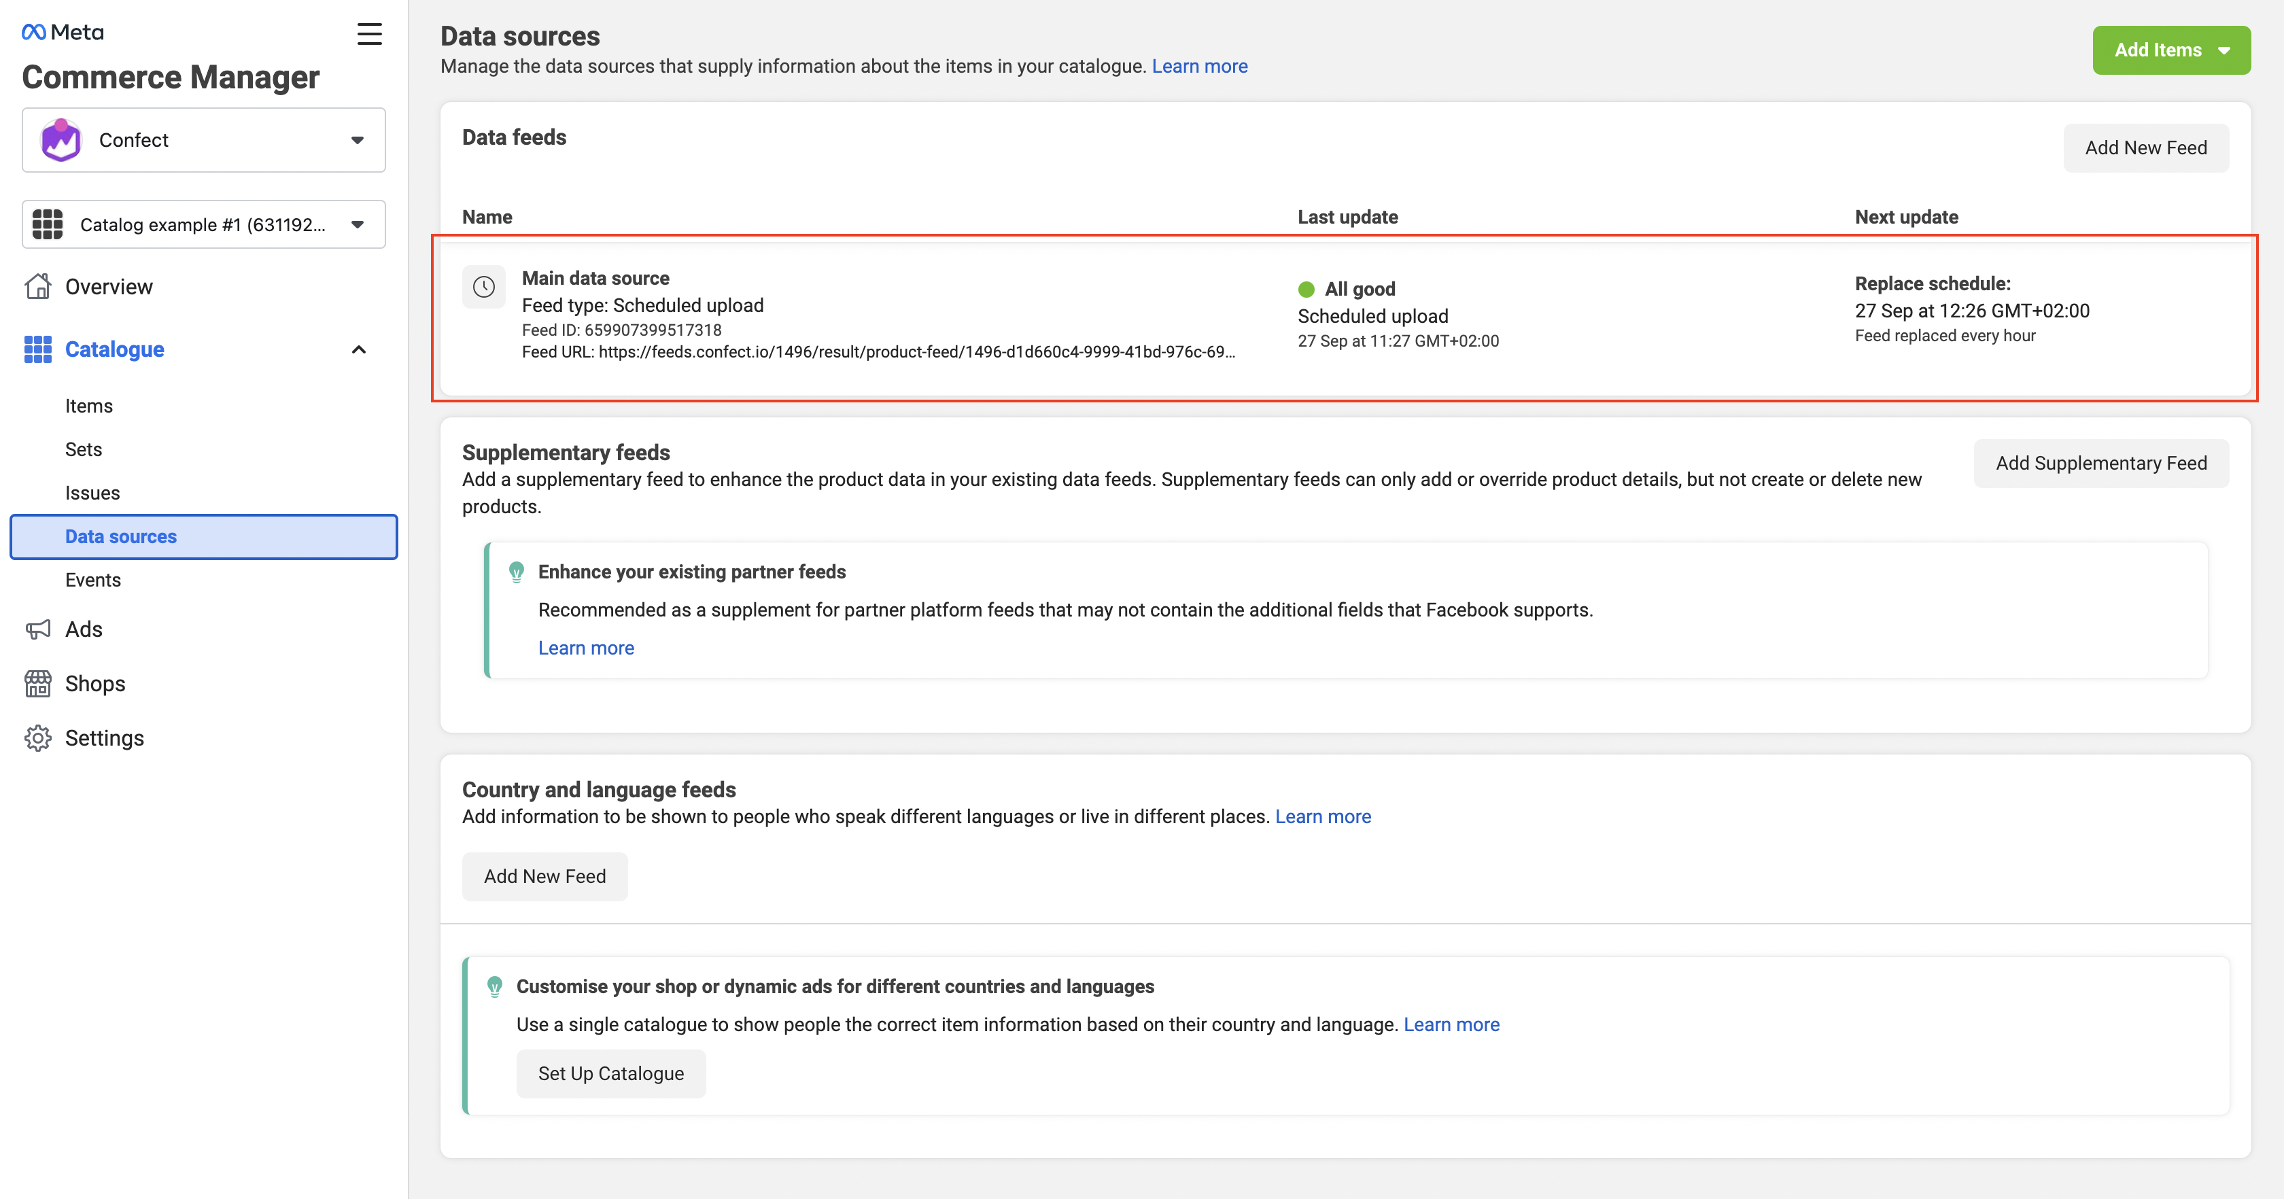Click the Supplementary feeds heading
Screen dimensions: 2284x1199
[566, 452]
